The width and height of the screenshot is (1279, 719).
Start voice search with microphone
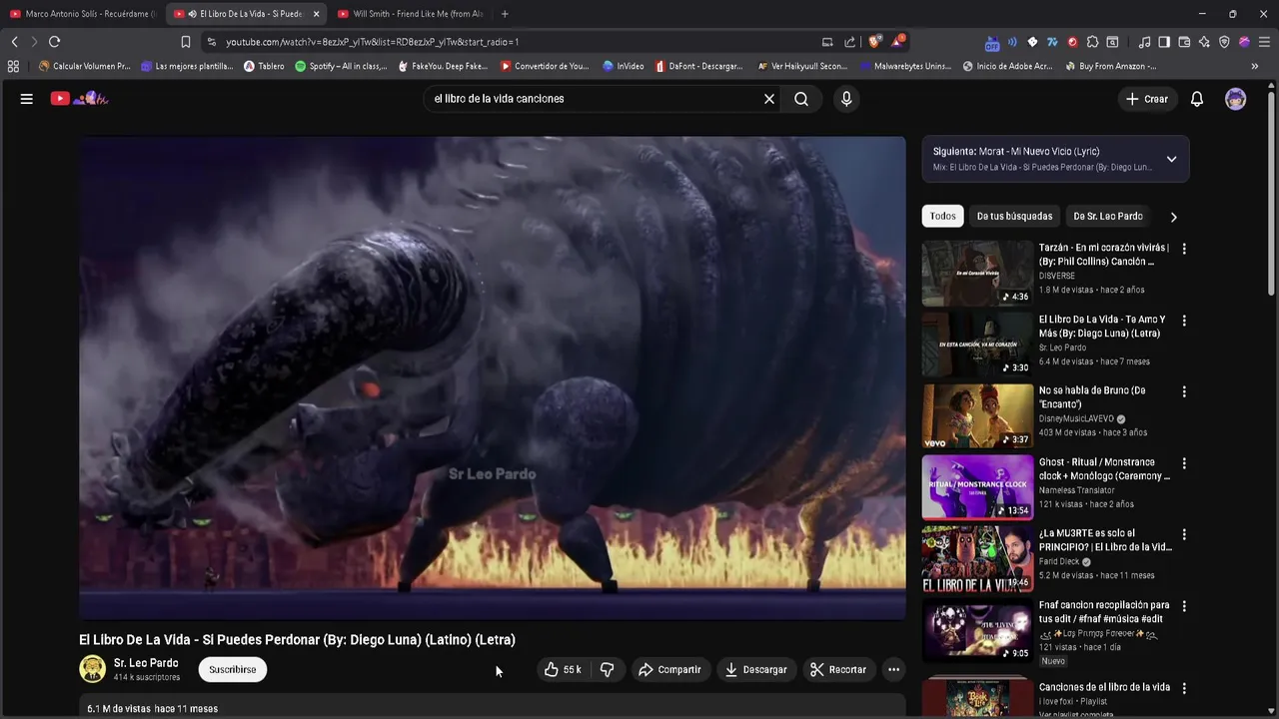click(x=846, y=99)
